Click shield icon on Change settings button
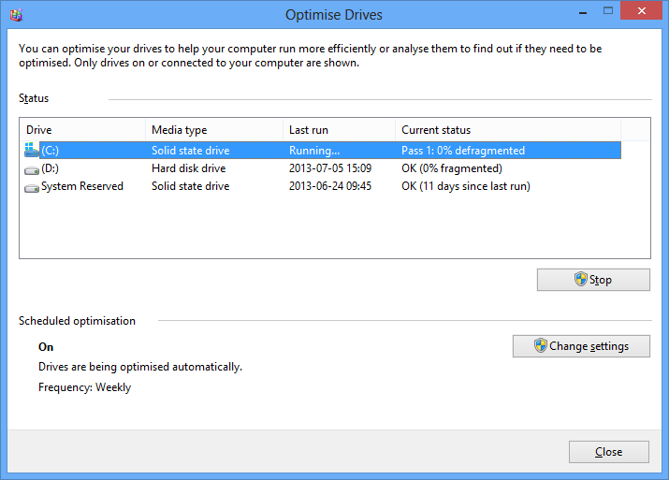Screen dimensions: 669x480 click(541, 345)
